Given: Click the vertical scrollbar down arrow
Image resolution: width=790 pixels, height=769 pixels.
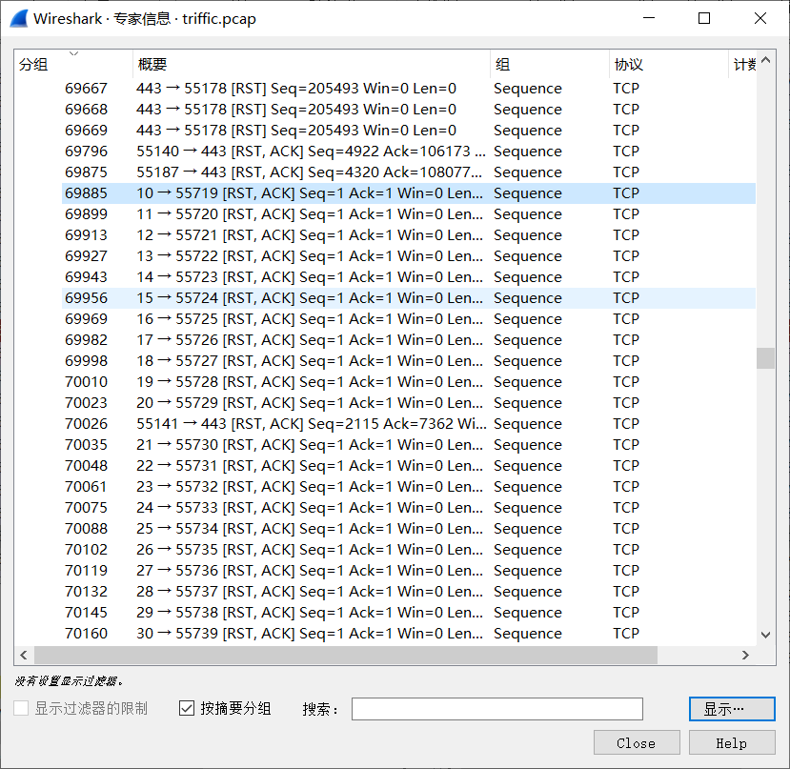Looking at the screenshot, I should point(766,635).
